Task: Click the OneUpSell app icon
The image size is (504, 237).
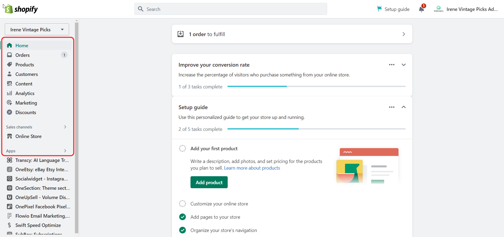Action: [x=10, y=197]
